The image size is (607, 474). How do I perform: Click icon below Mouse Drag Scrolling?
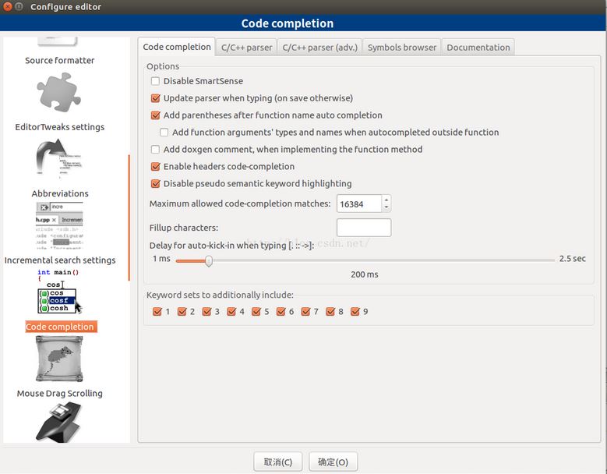59,422
